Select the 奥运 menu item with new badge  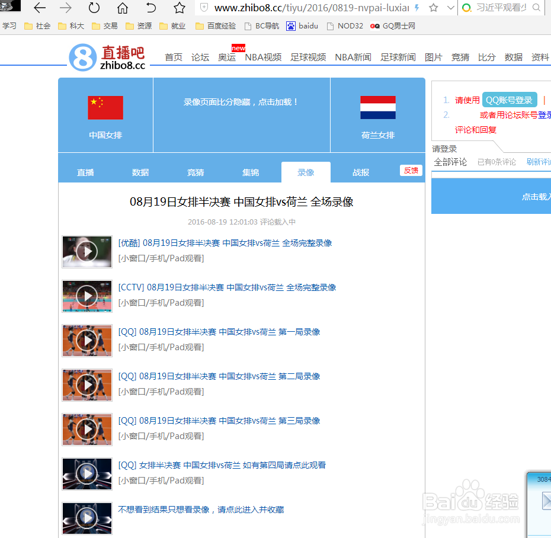(226, 58)
